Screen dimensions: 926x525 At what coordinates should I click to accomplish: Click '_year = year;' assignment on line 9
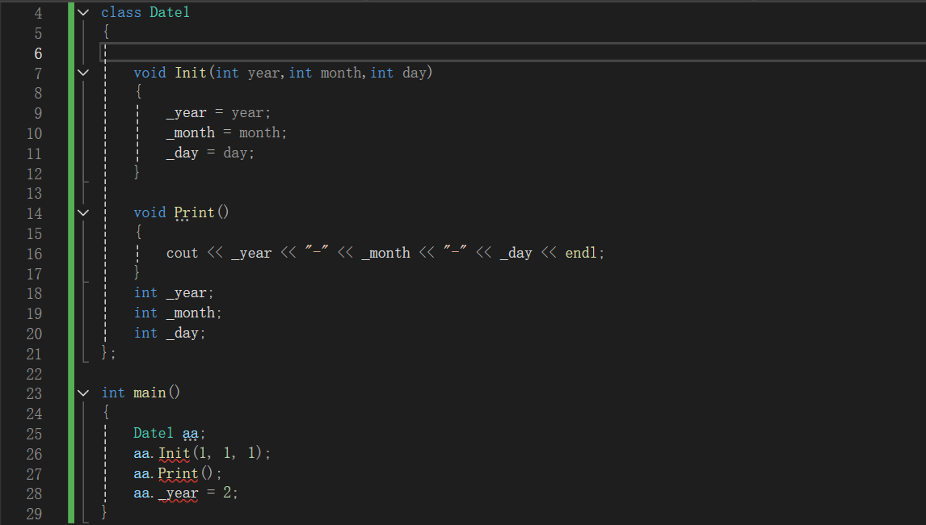coord(218,113)
